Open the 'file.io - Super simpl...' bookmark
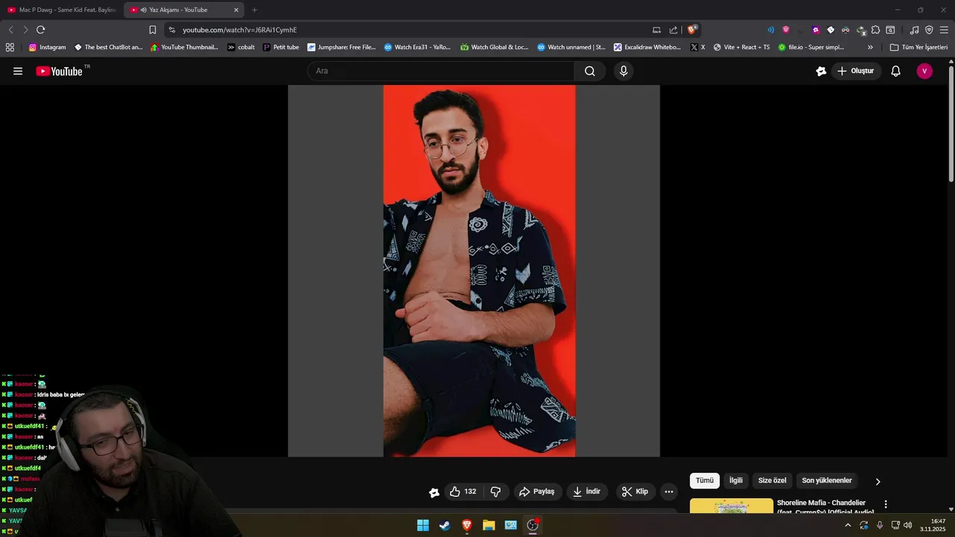The image size is (955, 537). pyautogui.click(x=811, y=47)
